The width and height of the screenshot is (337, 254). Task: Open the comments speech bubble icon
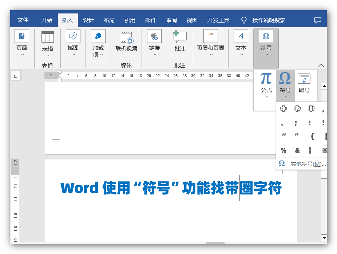tap(318, 20)
